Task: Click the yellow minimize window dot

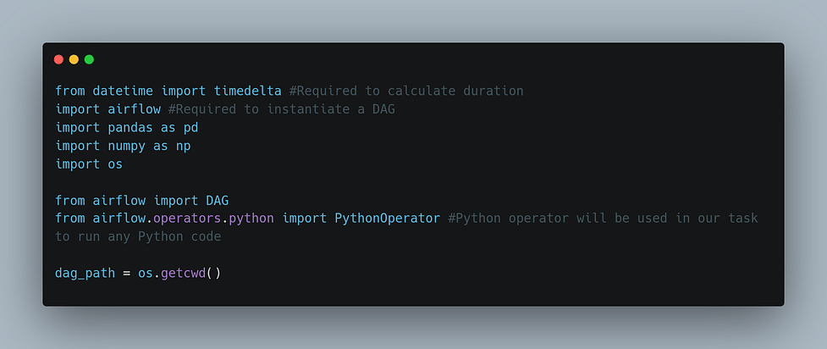Action: tap(74, 59)
